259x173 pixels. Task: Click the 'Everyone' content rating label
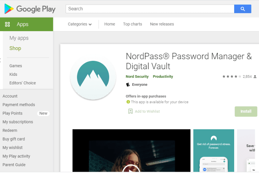[140, 85]
